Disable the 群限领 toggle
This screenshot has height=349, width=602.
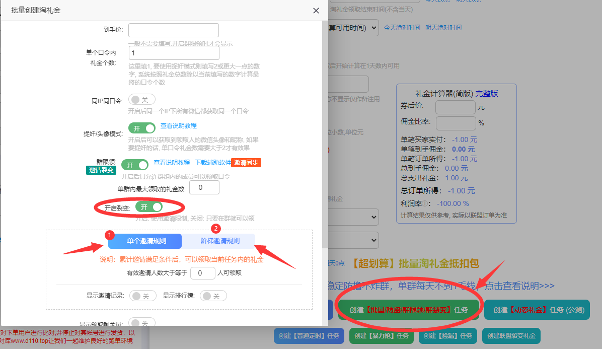click(135, 165)
